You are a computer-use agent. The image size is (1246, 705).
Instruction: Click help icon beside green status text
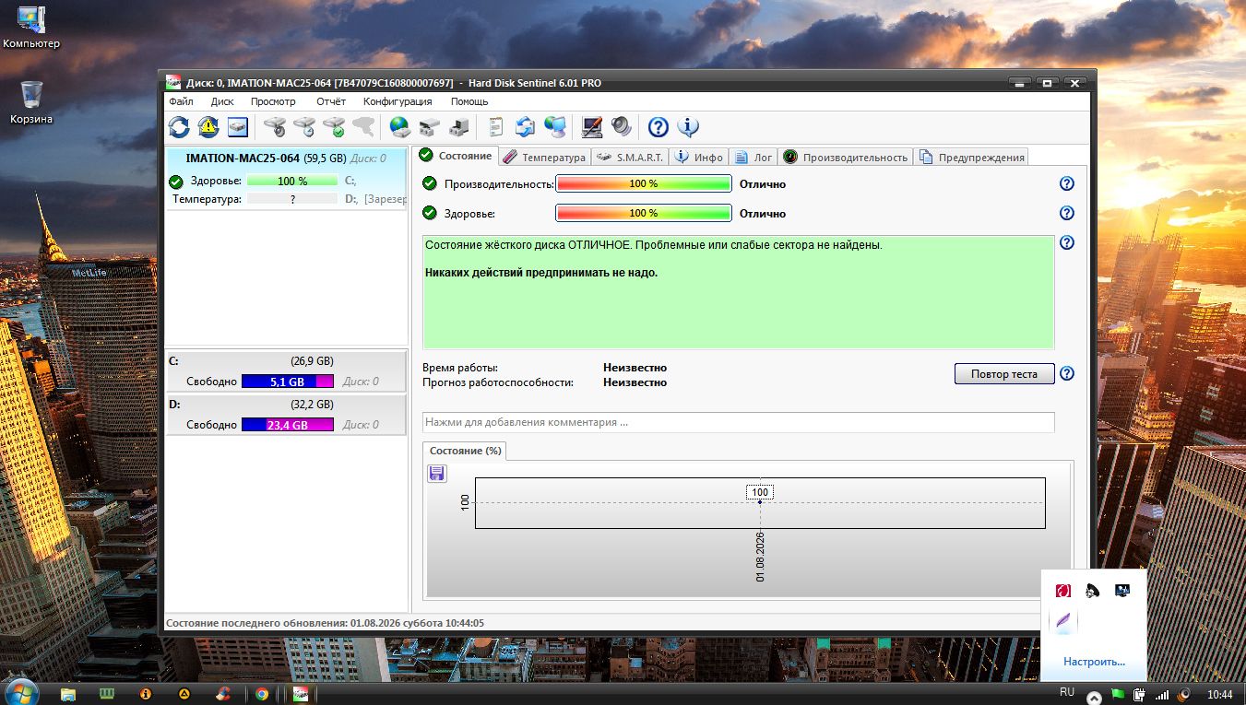click(x=1067, y=242)
